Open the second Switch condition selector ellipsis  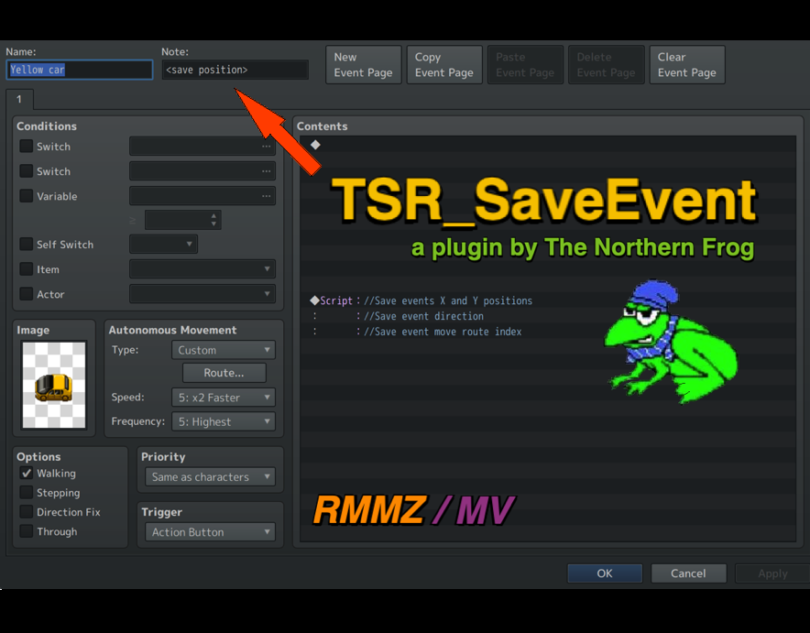click(266, 171)
